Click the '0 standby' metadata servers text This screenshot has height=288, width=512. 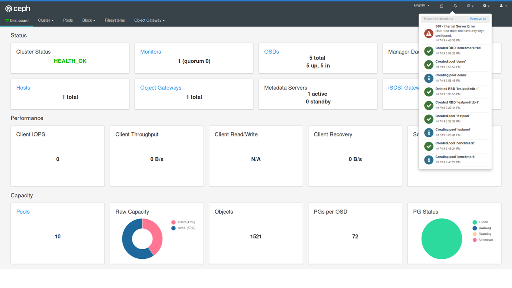[x=318, y=102]
